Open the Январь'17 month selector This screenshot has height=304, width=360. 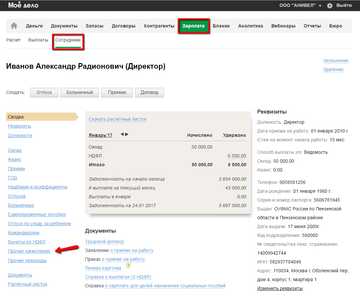click(100, 135)
